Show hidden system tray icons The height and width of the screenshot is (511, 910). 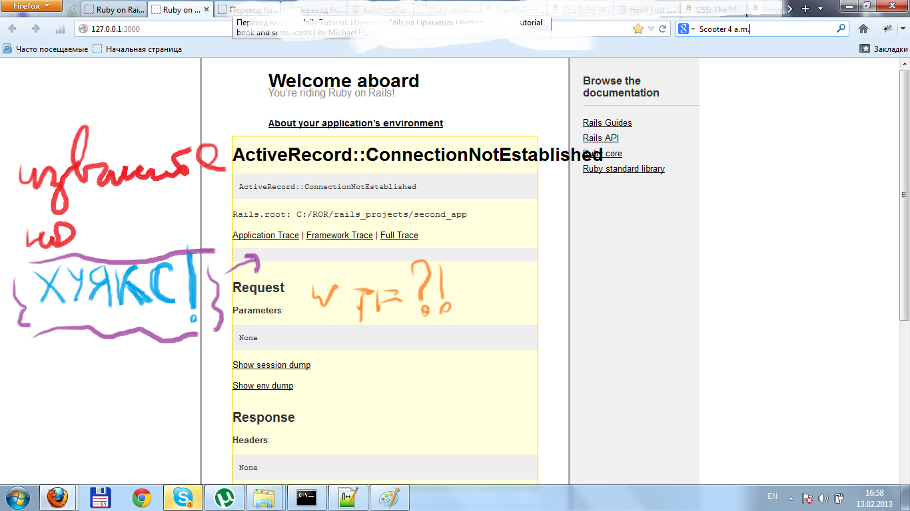(x=791, y=498)
